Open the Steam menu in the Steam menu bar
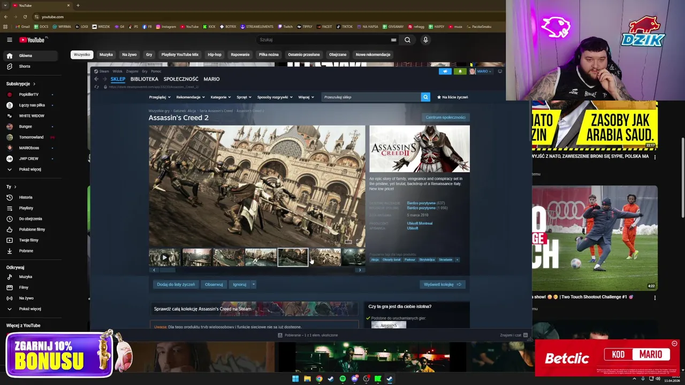 point(104,71)
